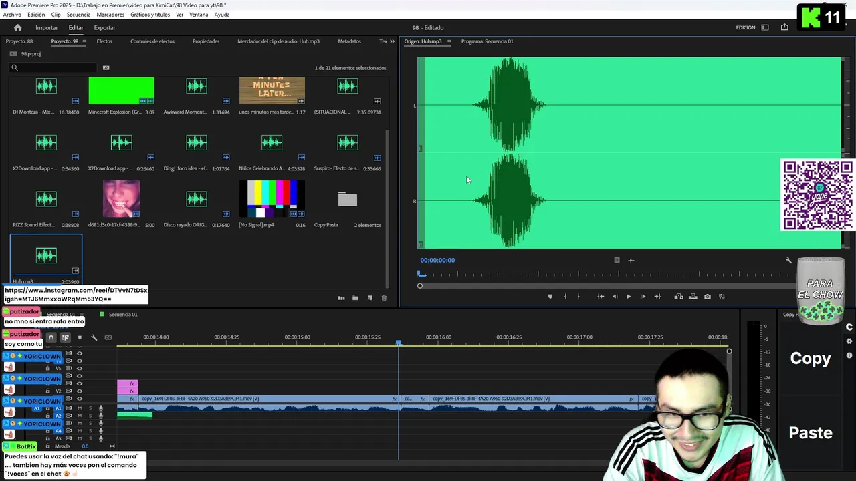
Task: Toggle Linked Selection in timeline
Action: [65, 337]
